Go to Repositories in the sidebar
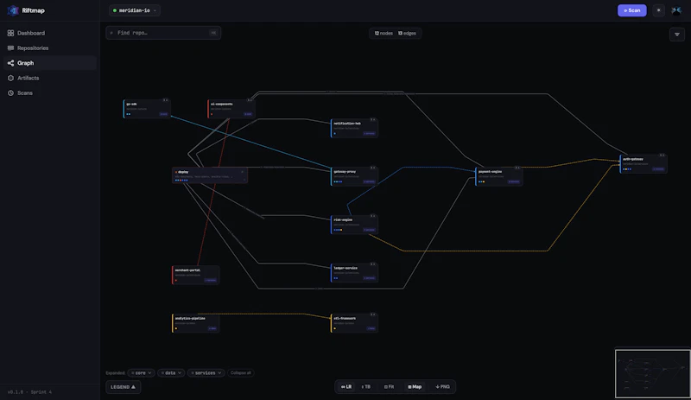Screen dimensions: 691x400 click(50, 48)
